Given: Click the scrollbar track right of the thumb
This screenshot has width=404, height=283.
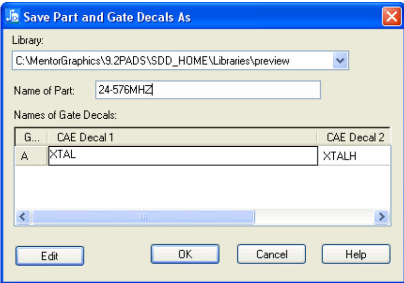Looking at the screenshot, I should tap(315, 217).
